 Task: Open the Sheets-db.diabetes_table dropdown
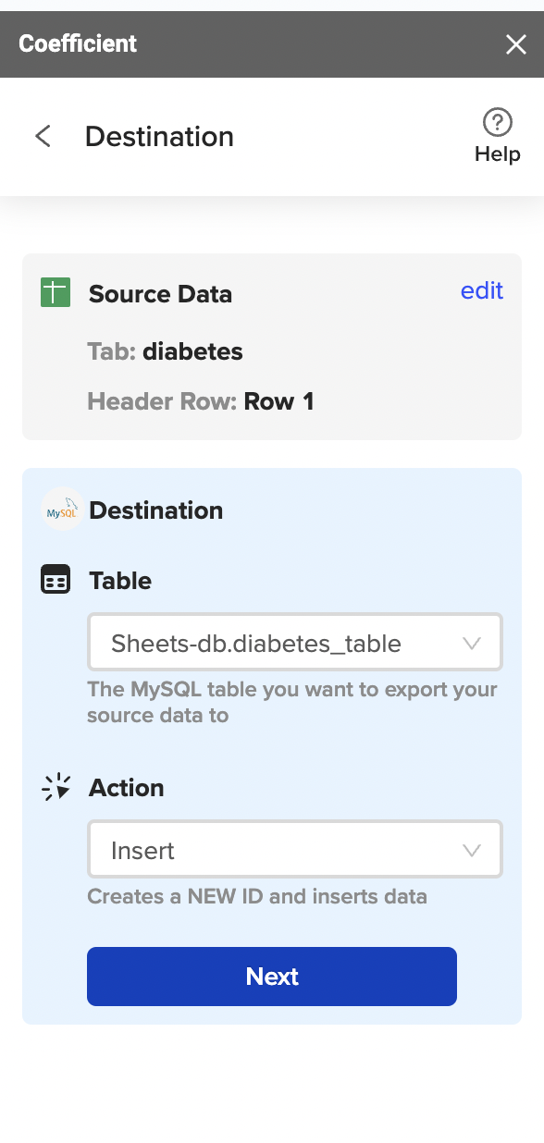point(295,642)
